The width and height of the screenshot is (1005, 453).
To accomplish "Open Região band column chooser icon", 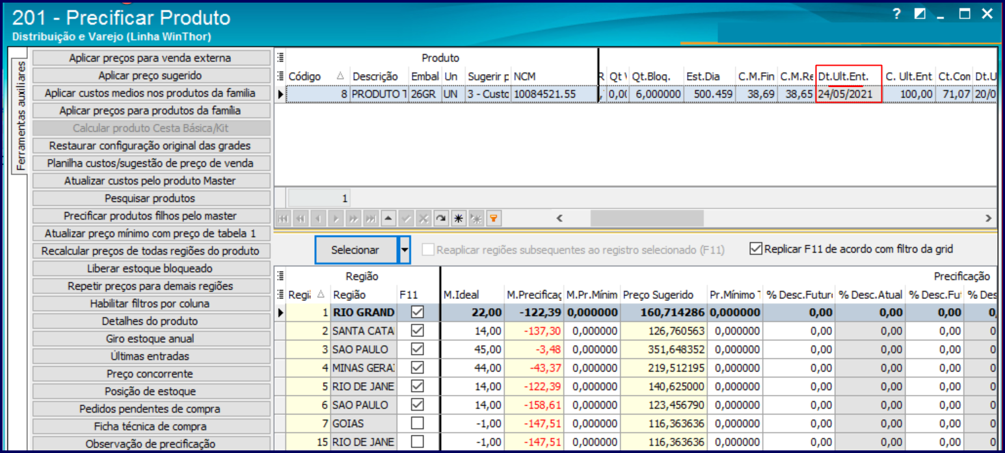I will [280, 276].
